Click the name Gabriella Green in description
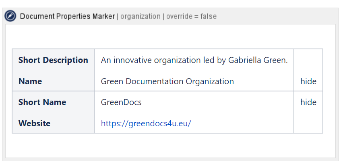This screenshot has width=343, height=168. 258,60
